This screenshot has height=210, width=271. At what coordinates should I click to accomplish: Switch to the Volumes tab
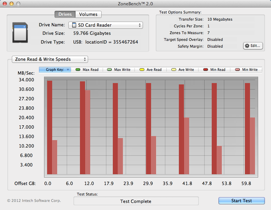click(88, 14)
